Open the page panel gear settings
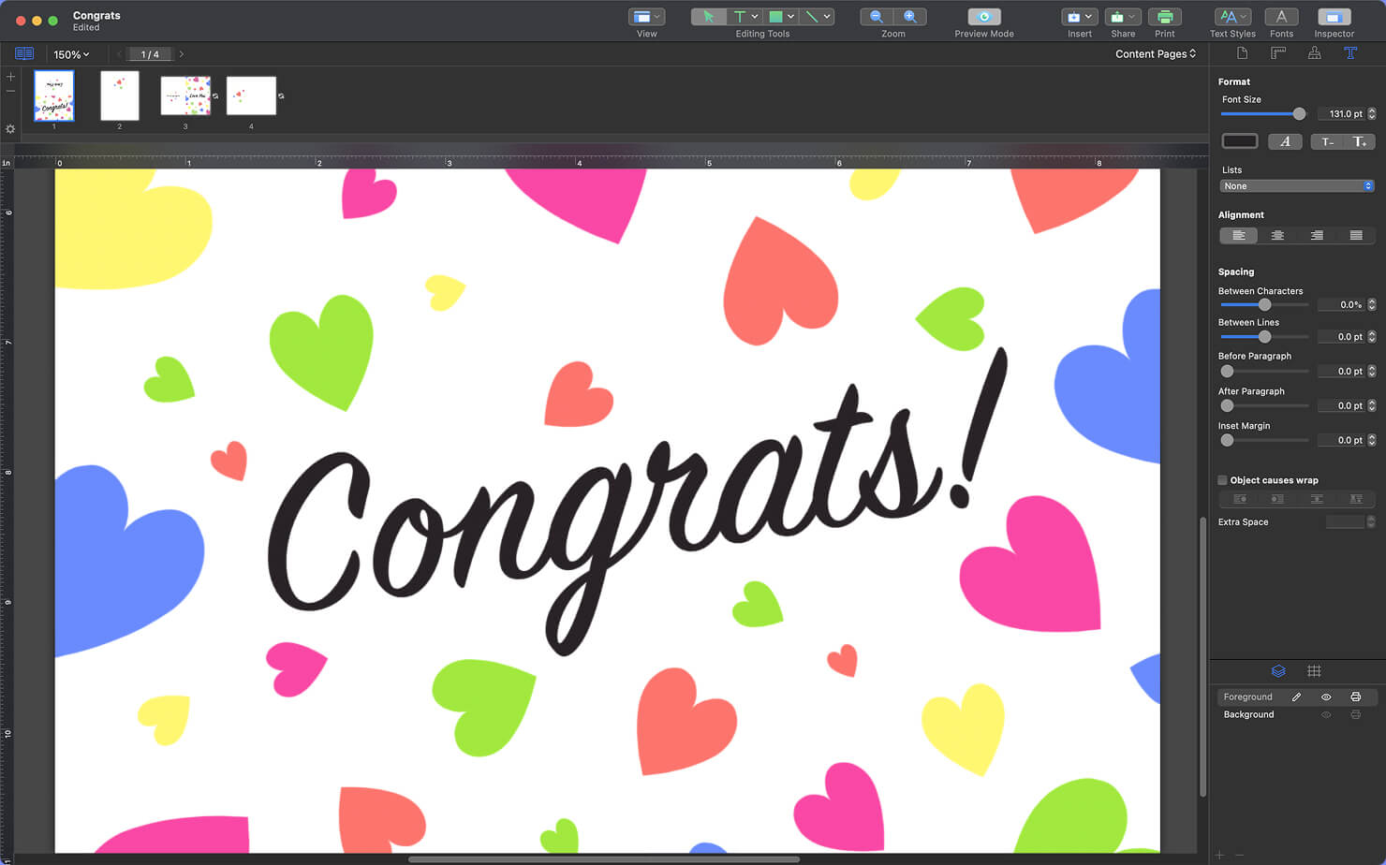The image size is (1386, 865). pos(10,129)
